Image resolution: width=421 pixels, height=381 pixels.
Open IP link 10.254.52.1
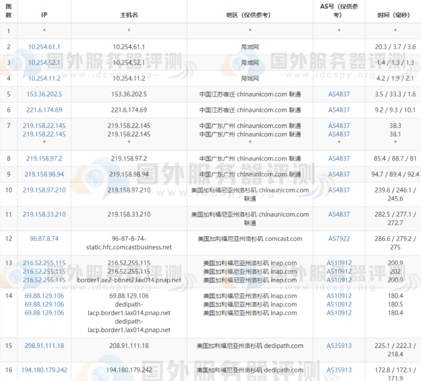tap(44, 62)
